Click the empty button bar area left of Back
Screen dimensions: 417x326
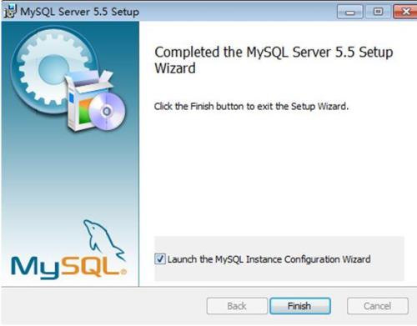coord(103,306)
